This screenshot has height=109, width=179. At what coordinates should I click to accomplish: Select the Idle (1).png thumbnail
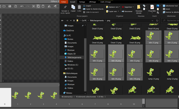pyautogui.click(x=154, y=37)
